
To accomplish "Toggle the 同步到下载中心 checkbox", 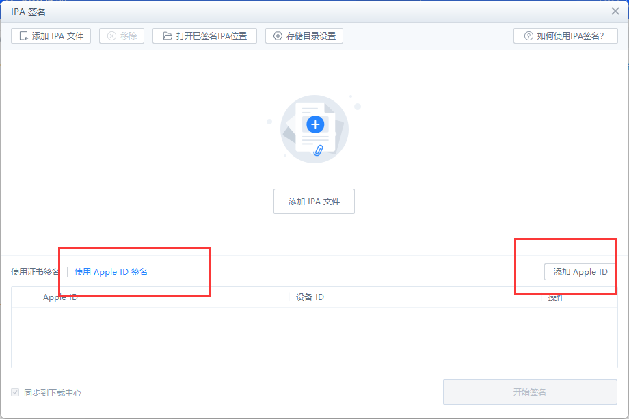I will click(x=15, y=392).
